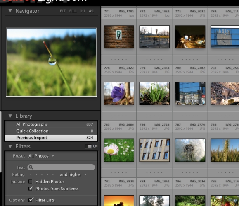Set Navigator zoom to 4:1
This screenshot has height=206, width=239.
pyautogui.click(x=91, y=11)
